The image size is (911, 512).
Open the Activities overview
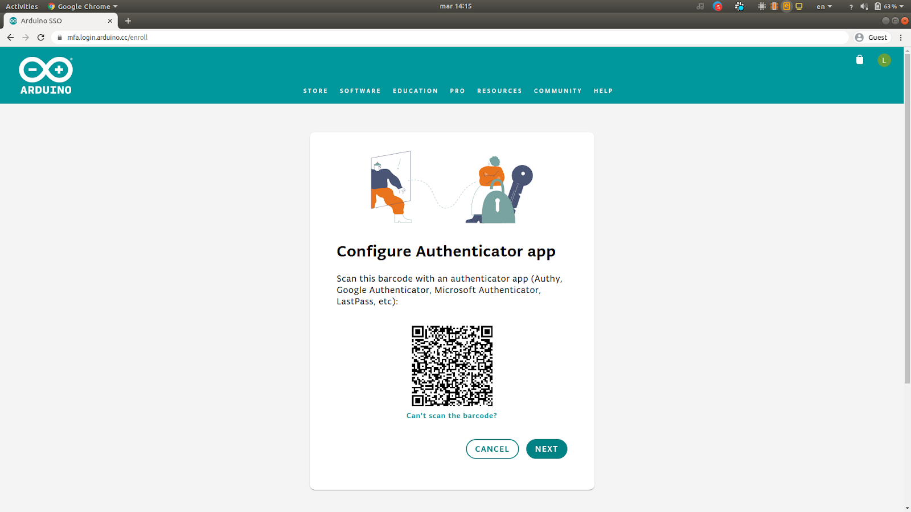22,6
